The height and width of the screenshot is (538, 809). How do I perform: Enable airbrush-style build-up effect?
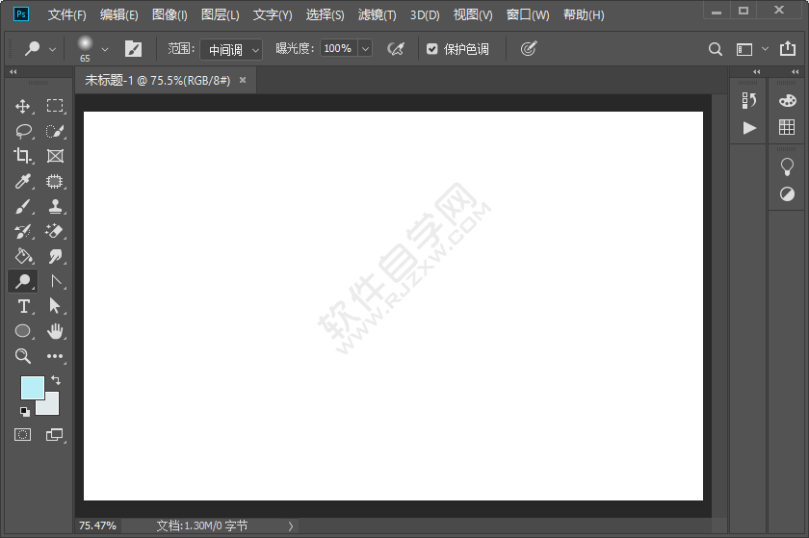coord(396,49)
